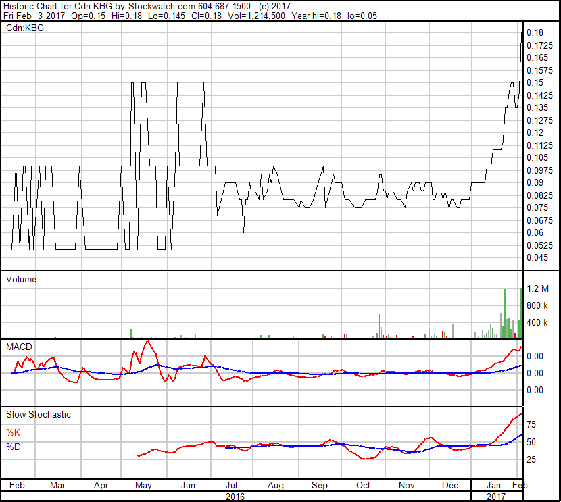Click the 'Jun' month label on timeline
Screen dimensions: 561x502
188,485
